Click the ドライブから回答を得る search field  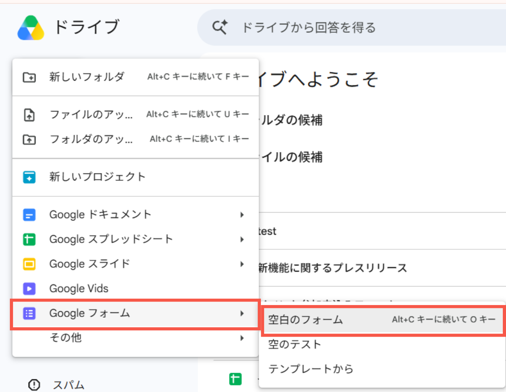point(352,28)
